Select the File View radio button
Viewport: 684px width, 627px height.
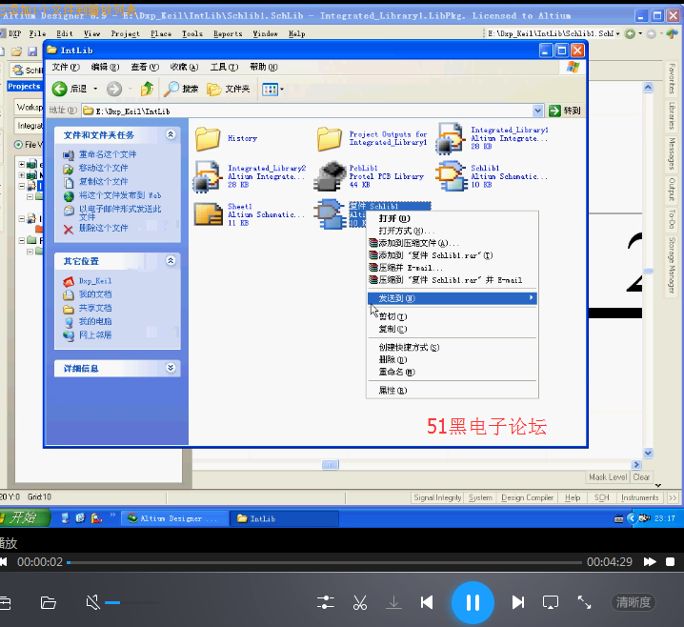[18, 145]
